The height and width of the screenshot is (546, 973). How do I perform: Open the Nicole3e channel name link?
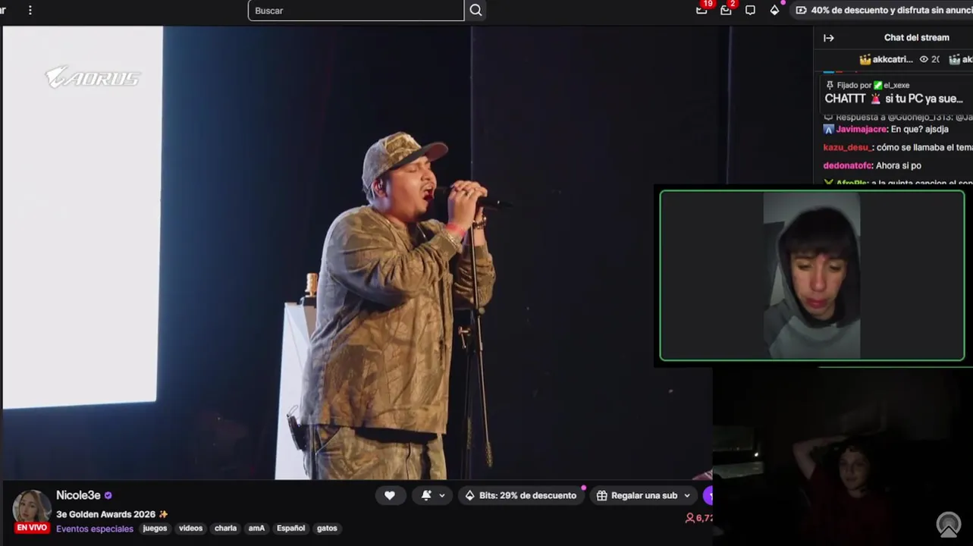(78, 495)
